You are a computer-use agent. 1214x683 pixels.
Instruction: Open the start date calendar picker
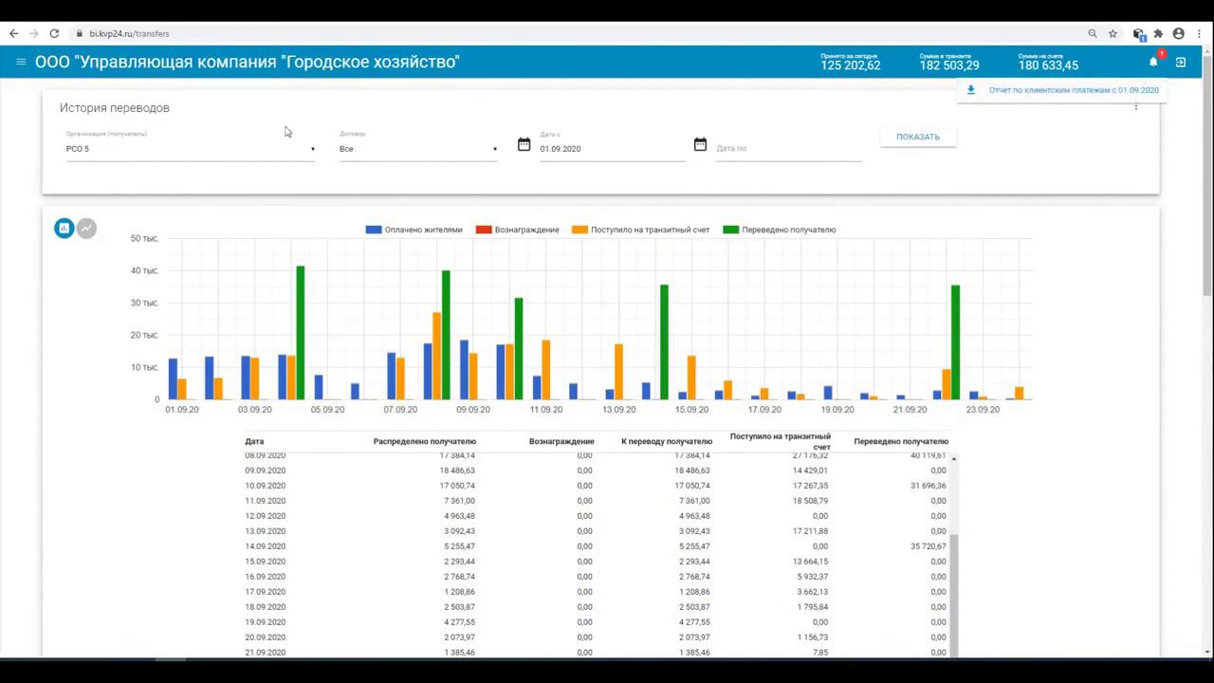click(524, 144)
